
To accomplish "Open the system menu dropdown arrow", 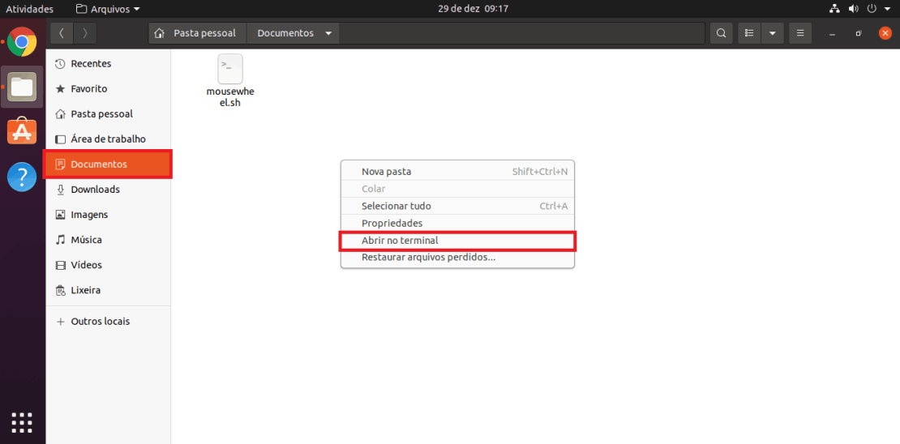I will click(886, 9).
